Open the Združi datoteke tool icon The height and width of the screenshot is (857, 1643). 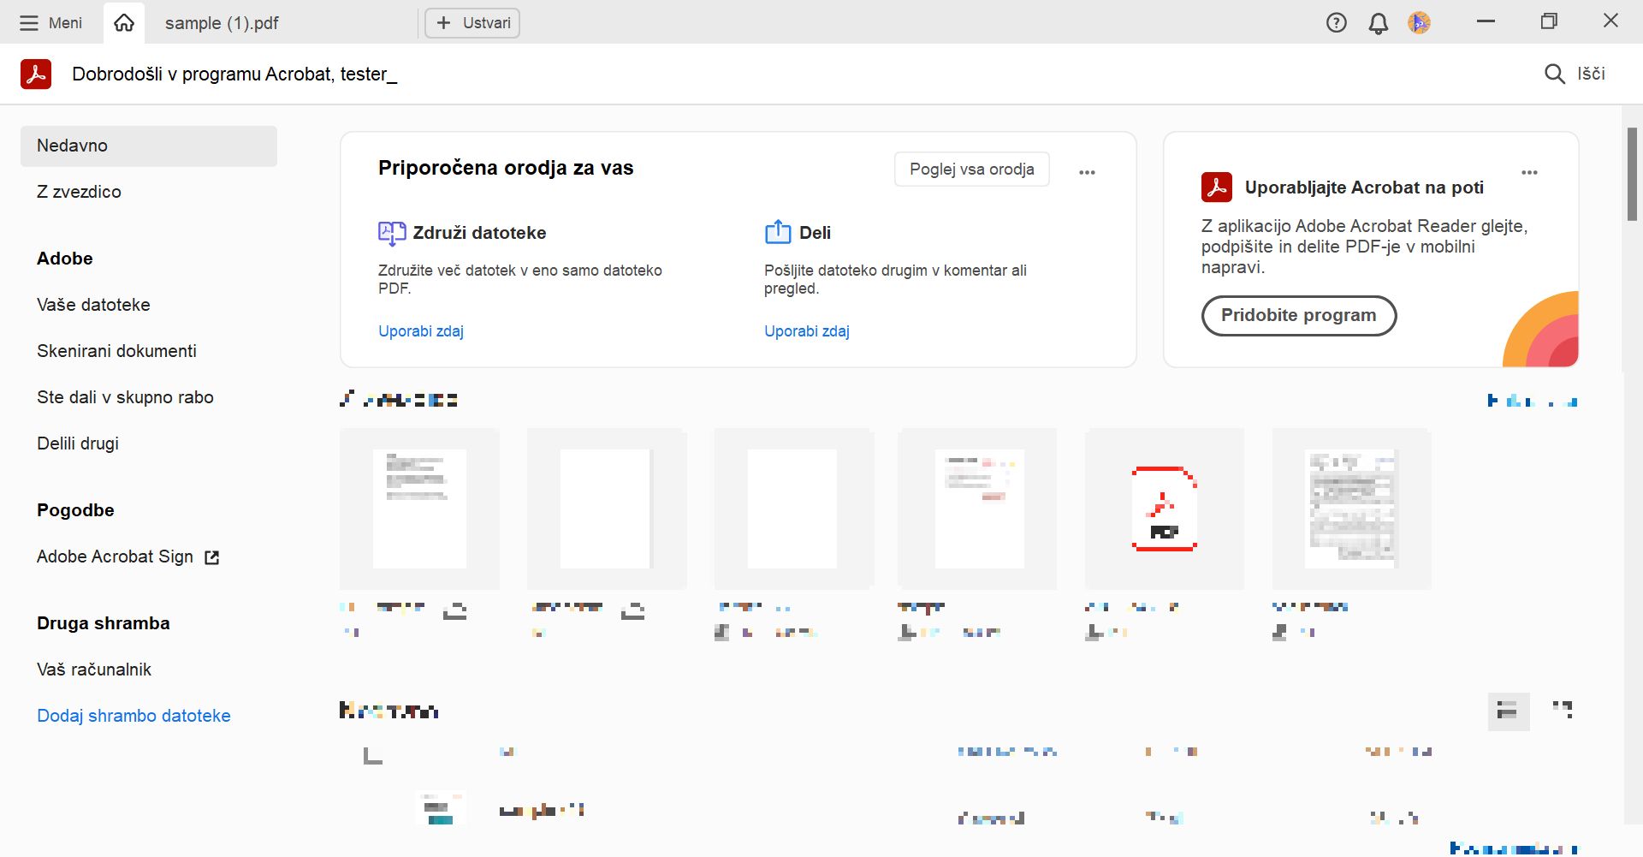392,232
